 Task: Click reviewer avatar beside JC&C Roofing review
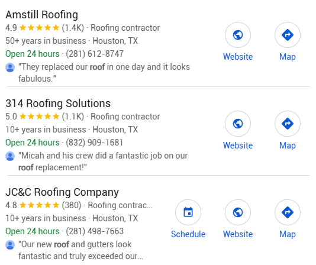pos(10,245)
